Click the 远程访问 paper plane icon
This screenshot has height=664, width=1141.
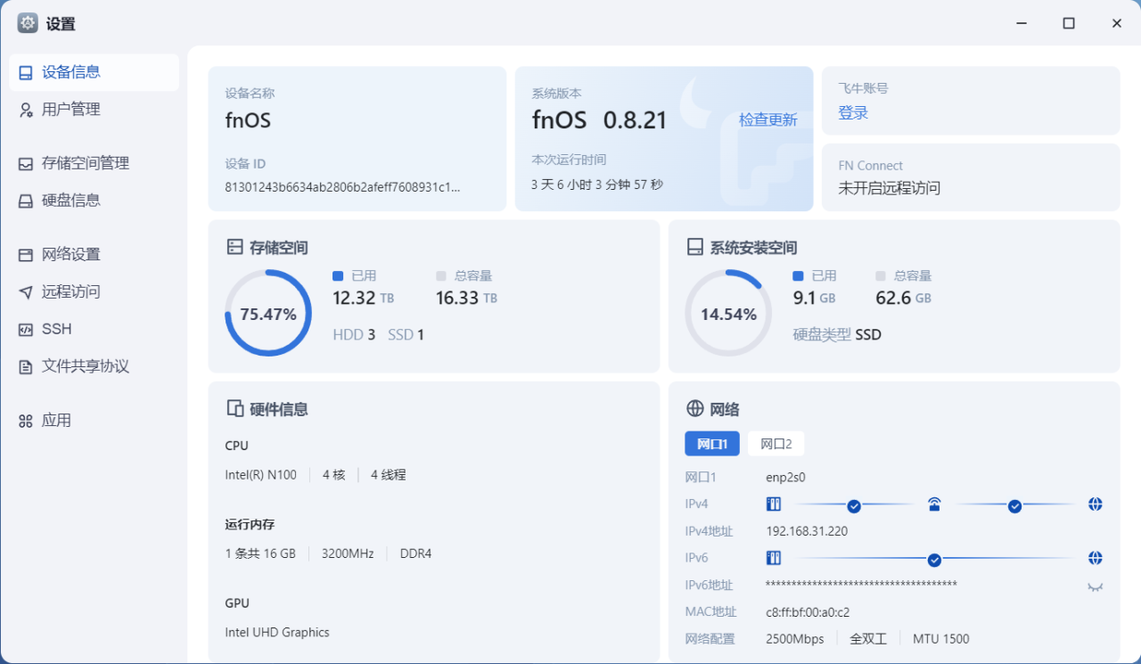[x=26, y=292]
